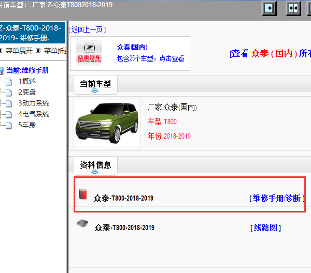Click the 当前:维修手册 root node icon
Image resolution: width=311 pixels, height=273 pixels.
point(2,71)
